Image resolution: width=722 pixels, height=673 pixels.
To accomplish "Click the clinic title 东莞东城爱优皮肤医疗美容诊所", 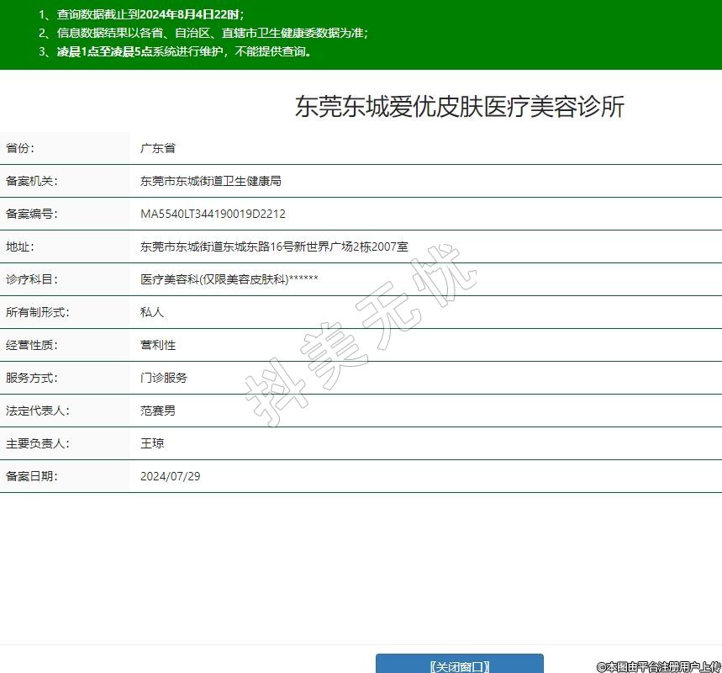I will coord(459,107).
